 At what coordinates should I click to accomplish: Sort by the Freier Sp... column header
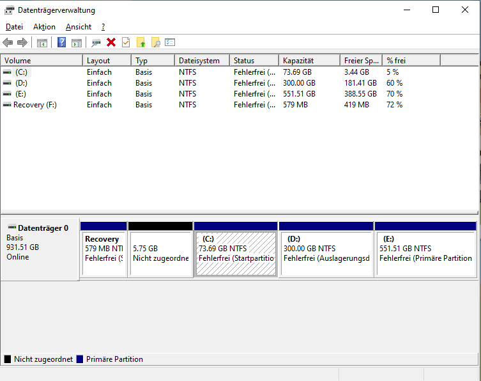tap(362, 61)
